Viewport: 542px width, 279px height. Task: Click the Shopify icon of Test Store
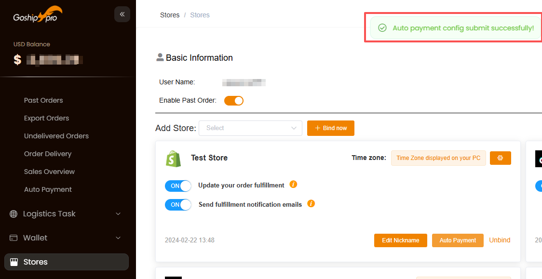pos(174,159)
